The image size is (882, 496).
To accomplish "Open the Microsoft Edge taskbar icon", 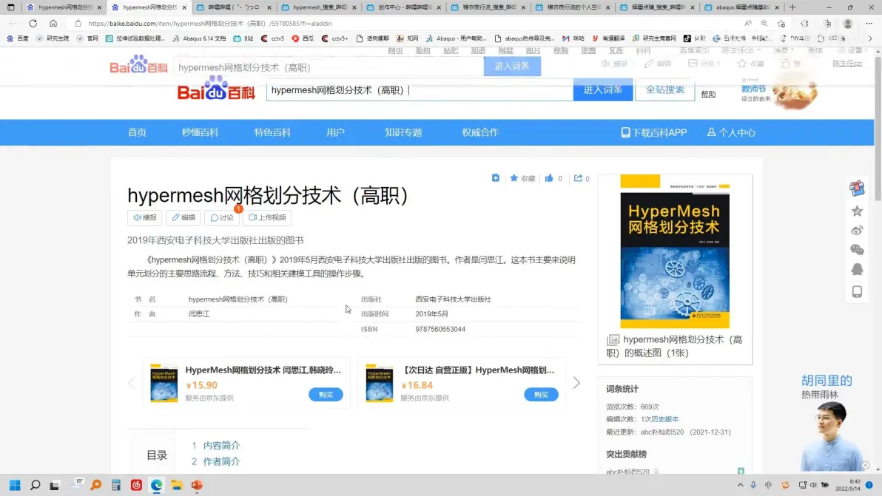I will [156, 486].
